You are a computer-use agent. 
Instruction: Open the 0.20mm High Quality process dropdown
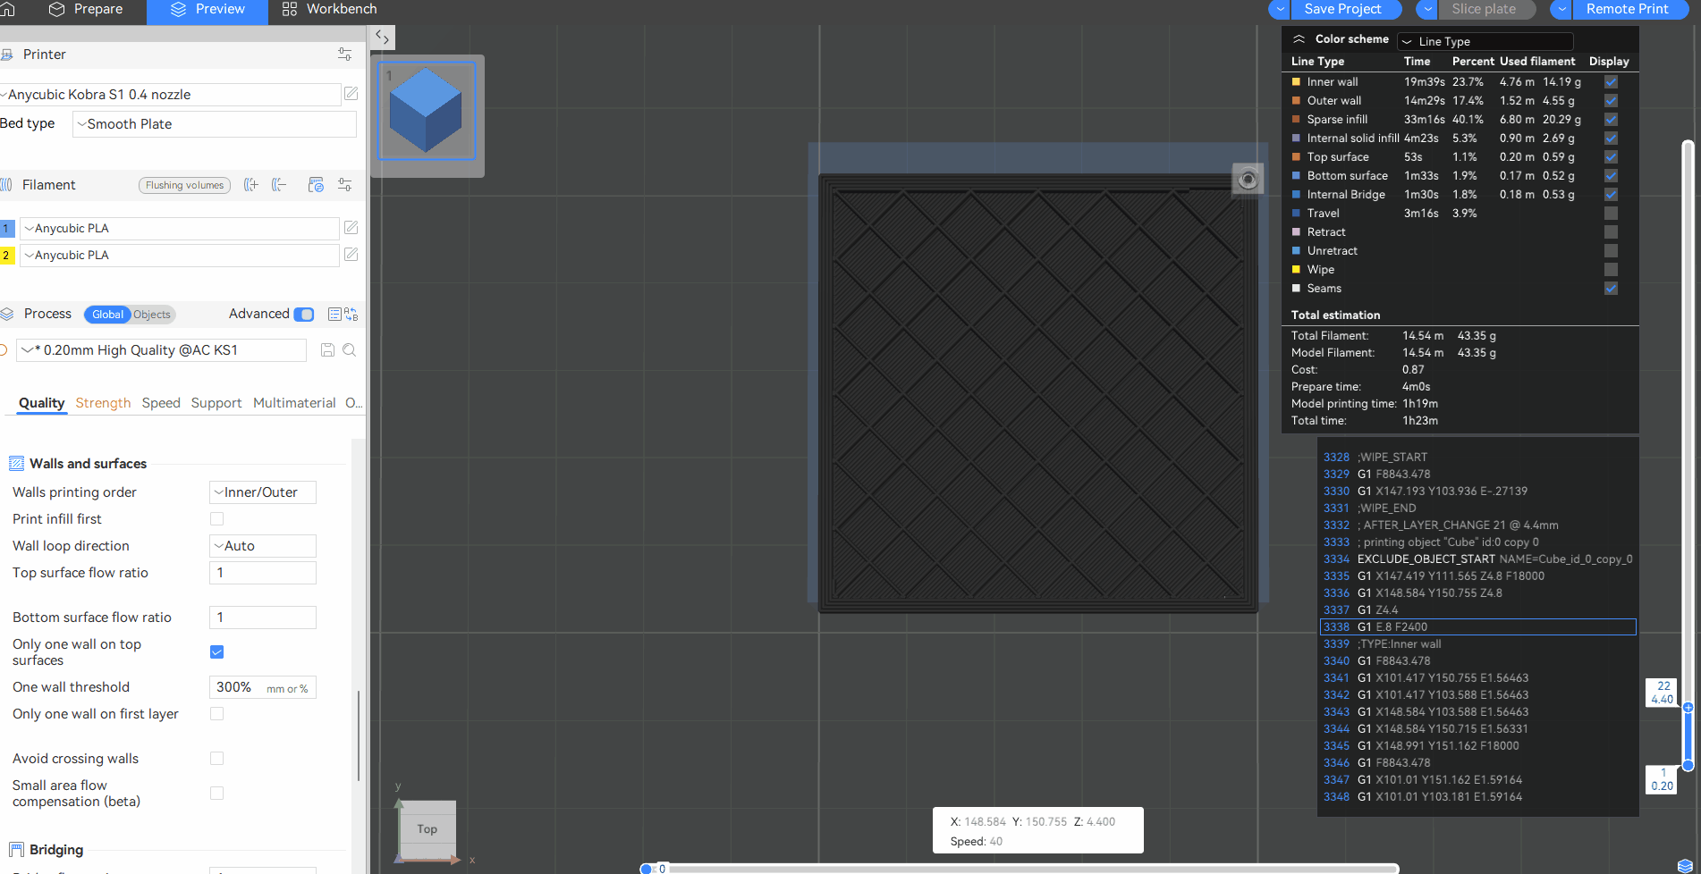click(x=161, y=350)
